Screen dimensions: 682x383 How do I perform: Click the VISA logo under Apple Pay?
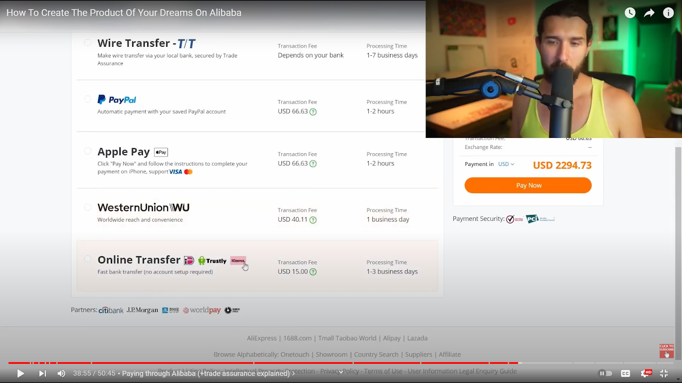coord(176,172)
